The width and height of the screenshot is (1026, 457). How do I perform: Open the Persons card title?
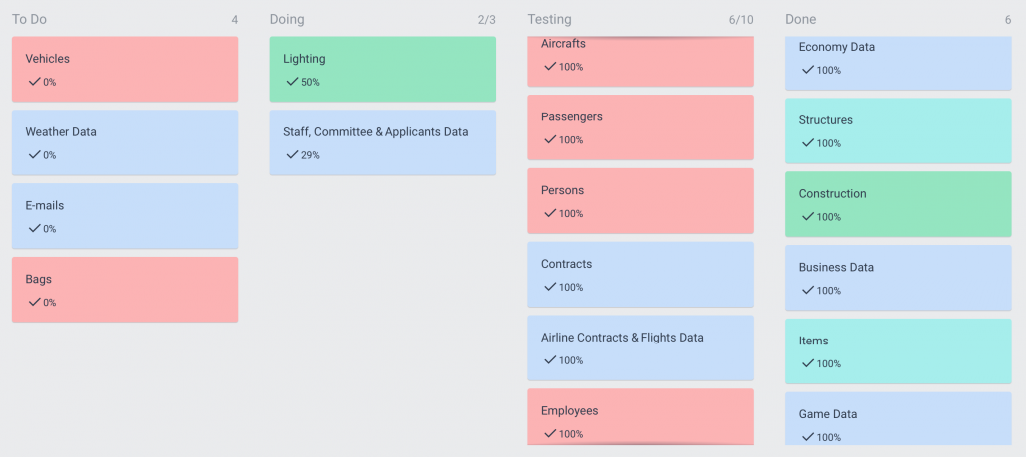pyautogui.click(x=563, y=190)
